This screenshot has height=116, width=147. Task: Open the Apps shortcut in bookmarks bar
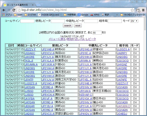click(x=7, y=15)
